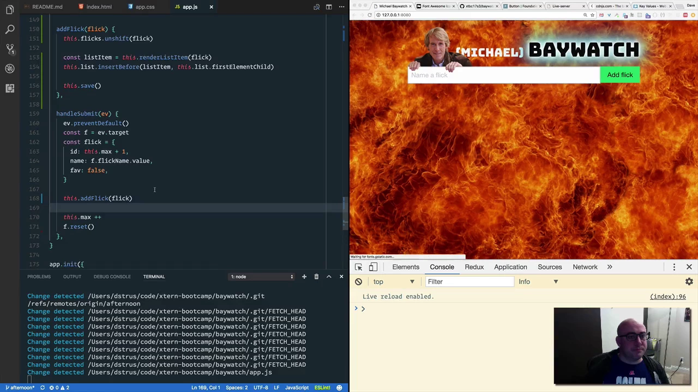Switch to app.css editor tab

pyautogui.click(x=141, y=7)
